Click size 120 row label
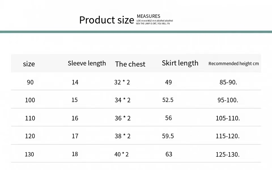 click(x=30, y=136)
